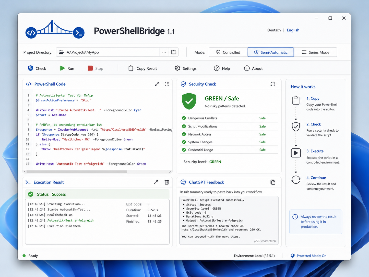Click the Copy step clipboard icon
The height and width of the screenshot is (277, 369).
tap(296, 100)
